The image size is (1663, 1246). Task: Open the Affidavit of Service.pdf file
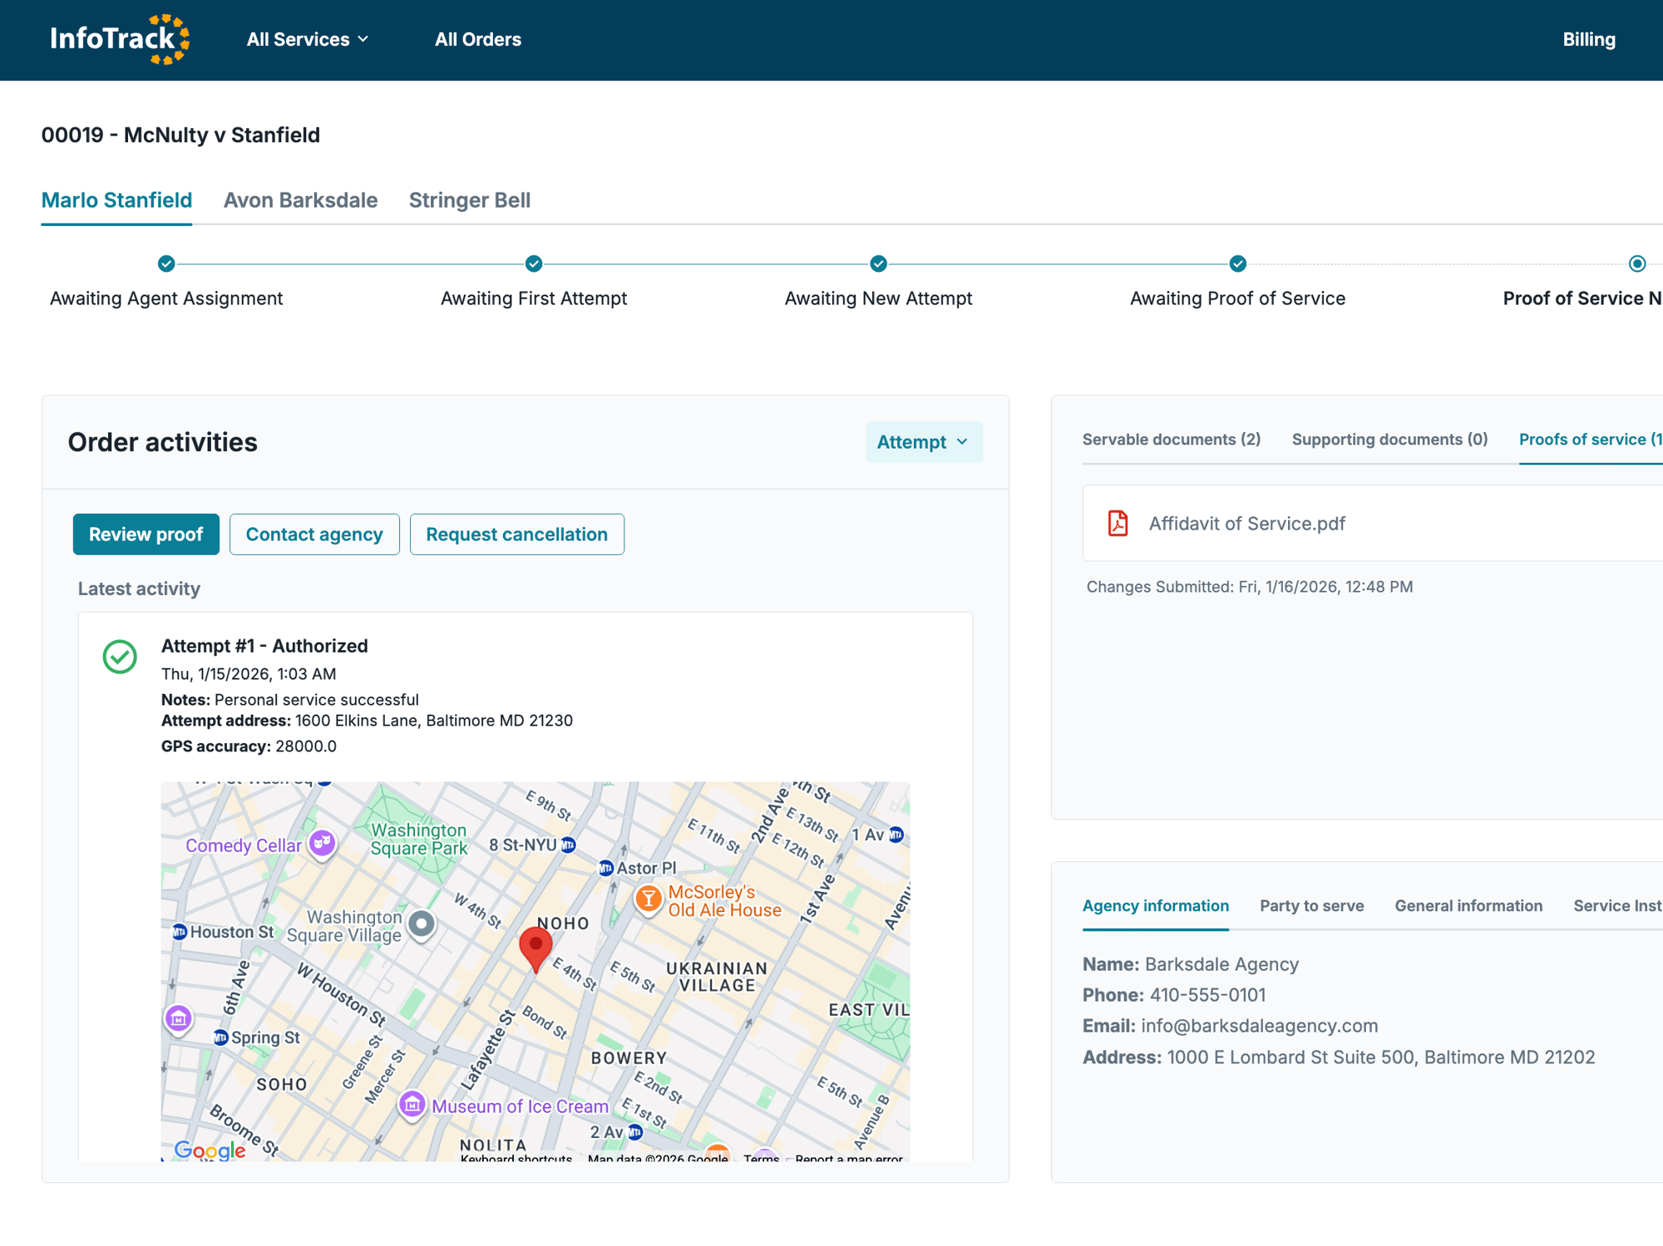pyautogui.click(x=1246, y=523)
